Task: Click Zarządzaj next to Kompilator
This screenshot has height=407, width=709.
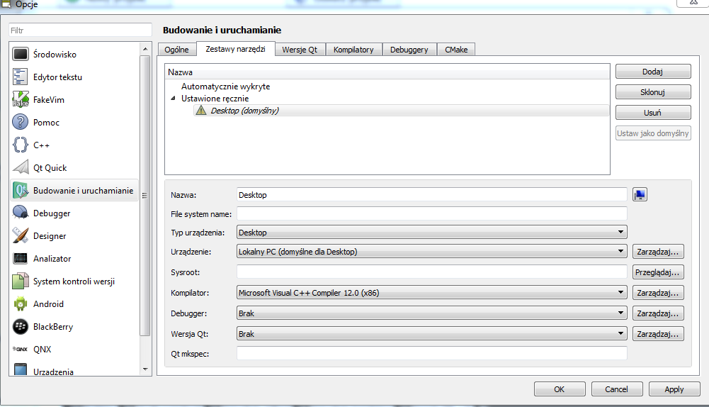Action: click(658, 293)
